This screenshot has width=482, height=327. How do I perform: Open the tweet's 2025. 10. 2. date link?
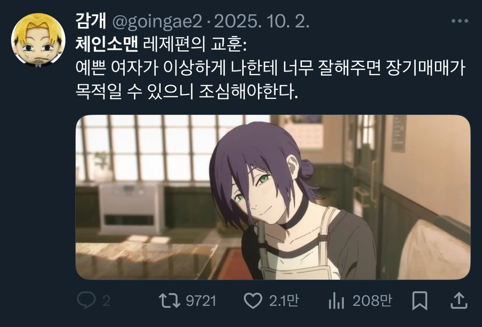coord(262,22)
